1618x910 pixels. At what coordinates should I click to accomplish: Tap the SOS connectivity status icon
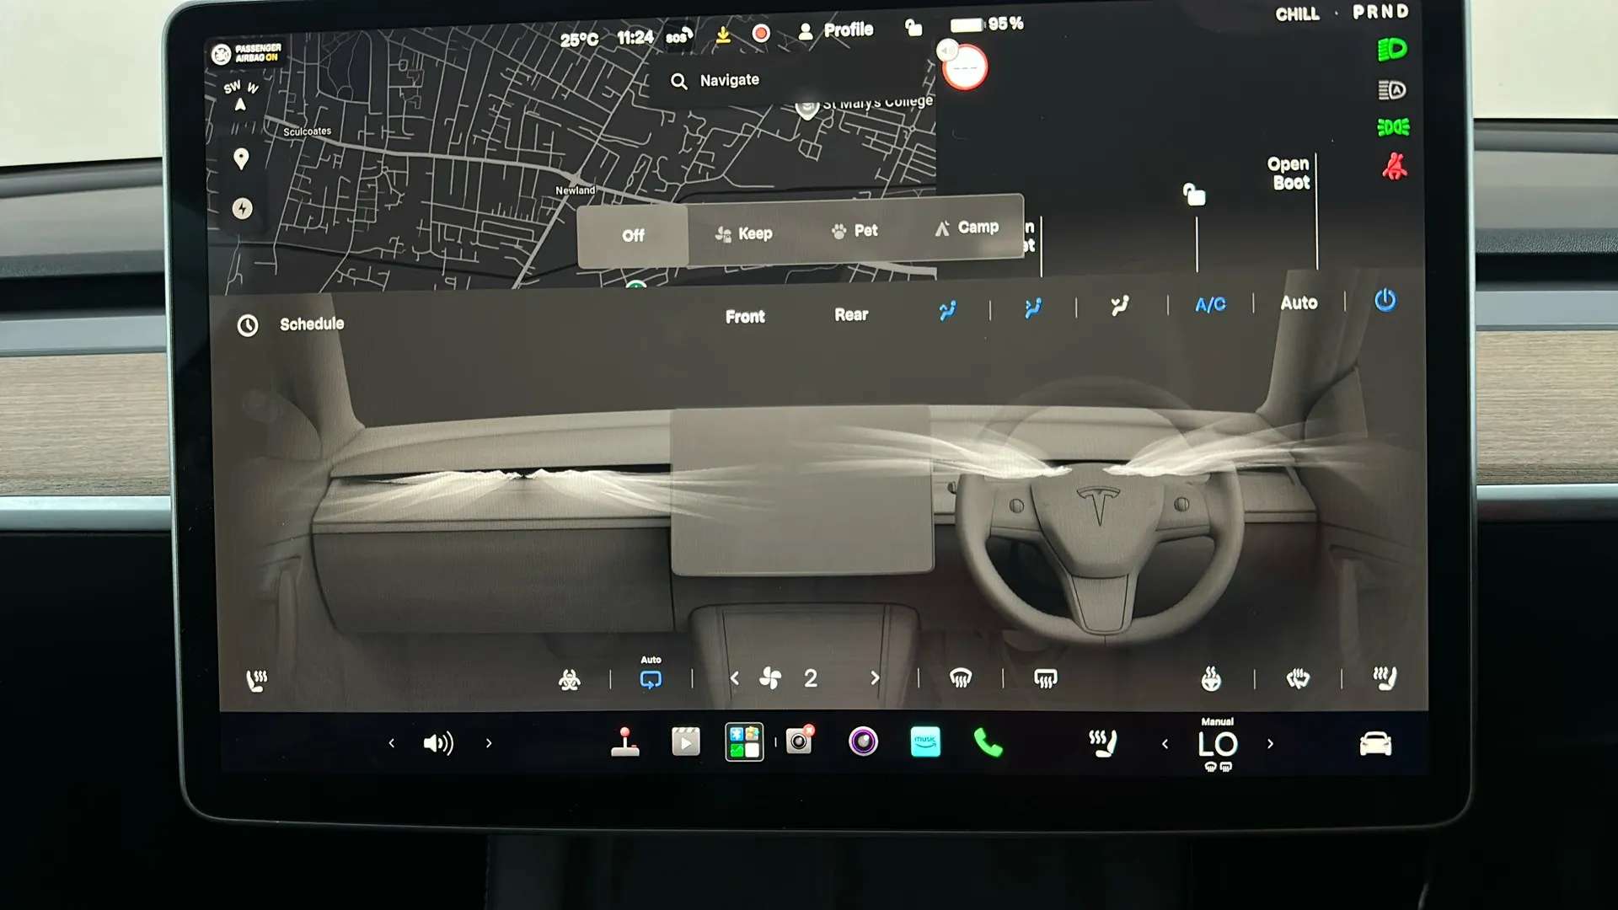[x=679, y=36]
